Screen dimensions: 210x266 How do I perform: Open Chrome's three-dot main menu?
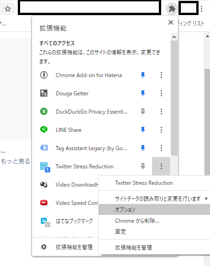pyautogui.click(x=201, y=9)
